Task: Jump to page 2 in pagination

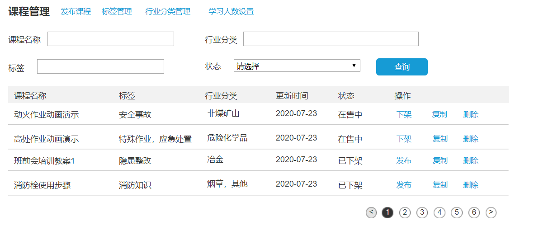Action: tap(405, 212)
